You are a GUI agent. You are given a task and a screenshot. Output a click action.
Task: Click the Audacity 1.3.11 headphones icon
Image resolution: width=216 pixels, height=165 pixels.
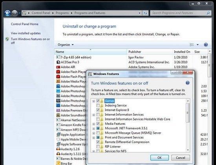(58, 154)
